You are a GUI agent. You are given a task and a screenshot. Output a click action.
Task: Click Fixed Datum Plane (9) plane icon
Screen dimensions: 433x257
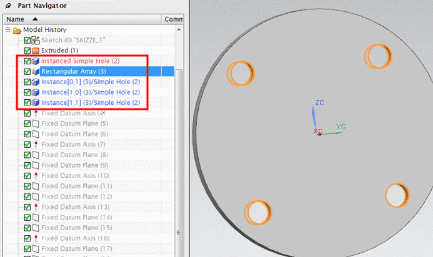(36, 165)
